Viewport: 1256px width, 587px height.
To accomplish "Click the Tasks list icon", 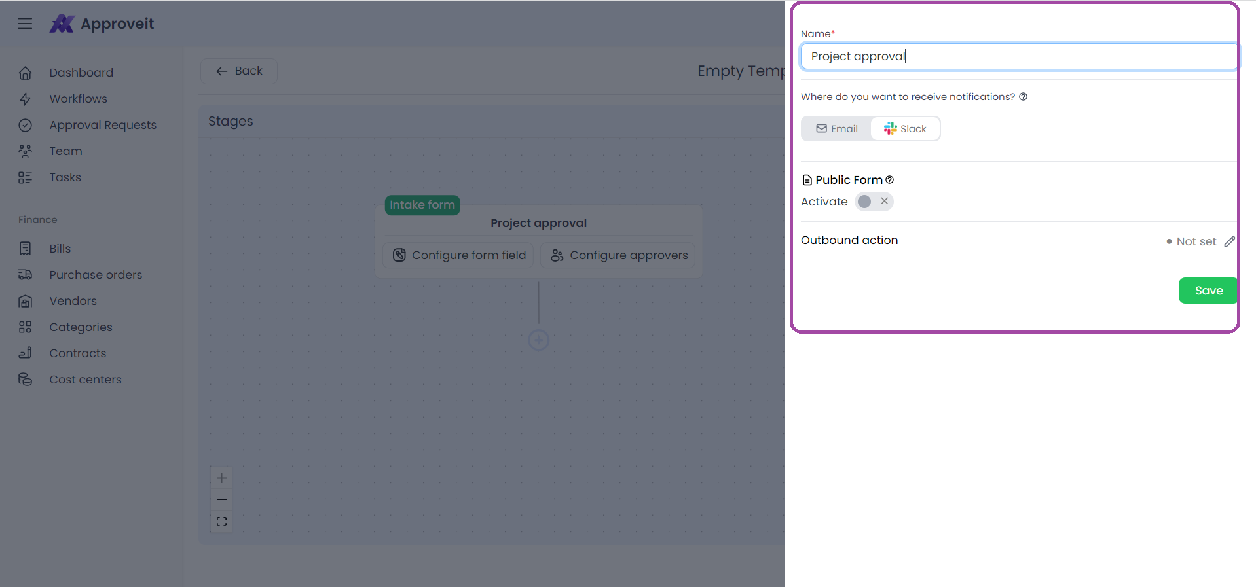I will [26, 177].
